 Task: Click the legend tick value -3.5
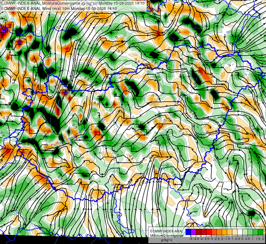pyautogui.click(x=206, y=239)
